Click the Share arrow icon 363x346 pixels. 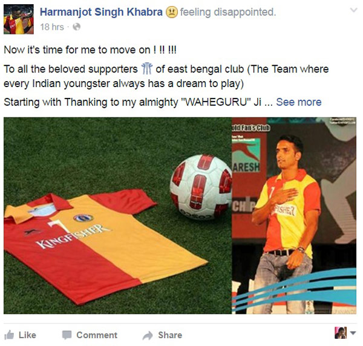click(148, 335)
